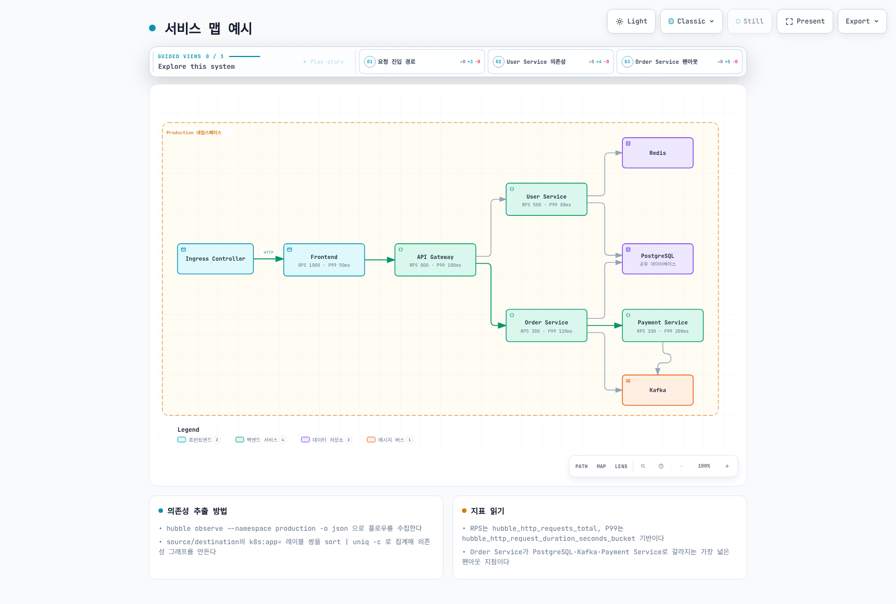Toggle the 백엔드 서비스 legend filter

pyautogui.click(x=261, y=440)
